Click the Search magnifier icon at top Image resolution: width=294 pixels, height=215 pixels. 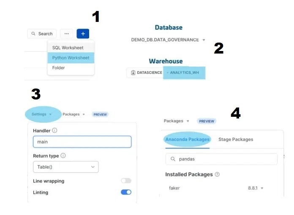click(x=33, y=34)
